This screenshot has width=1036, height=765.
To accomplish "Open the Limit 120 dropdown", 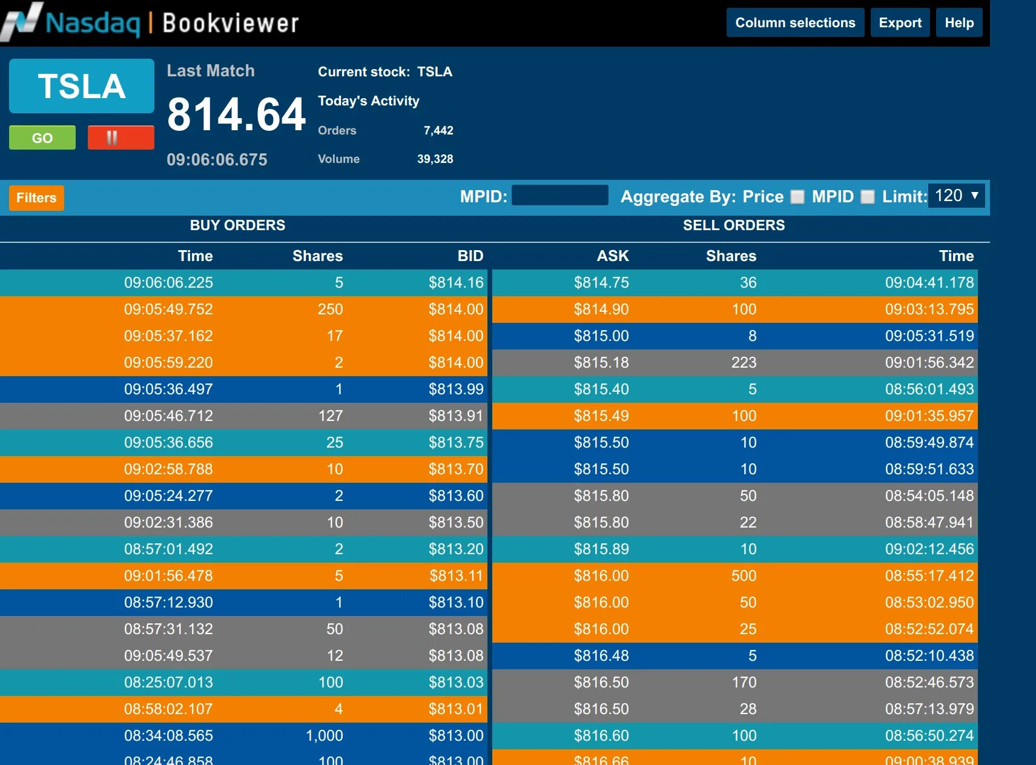I will pos(957,196).
